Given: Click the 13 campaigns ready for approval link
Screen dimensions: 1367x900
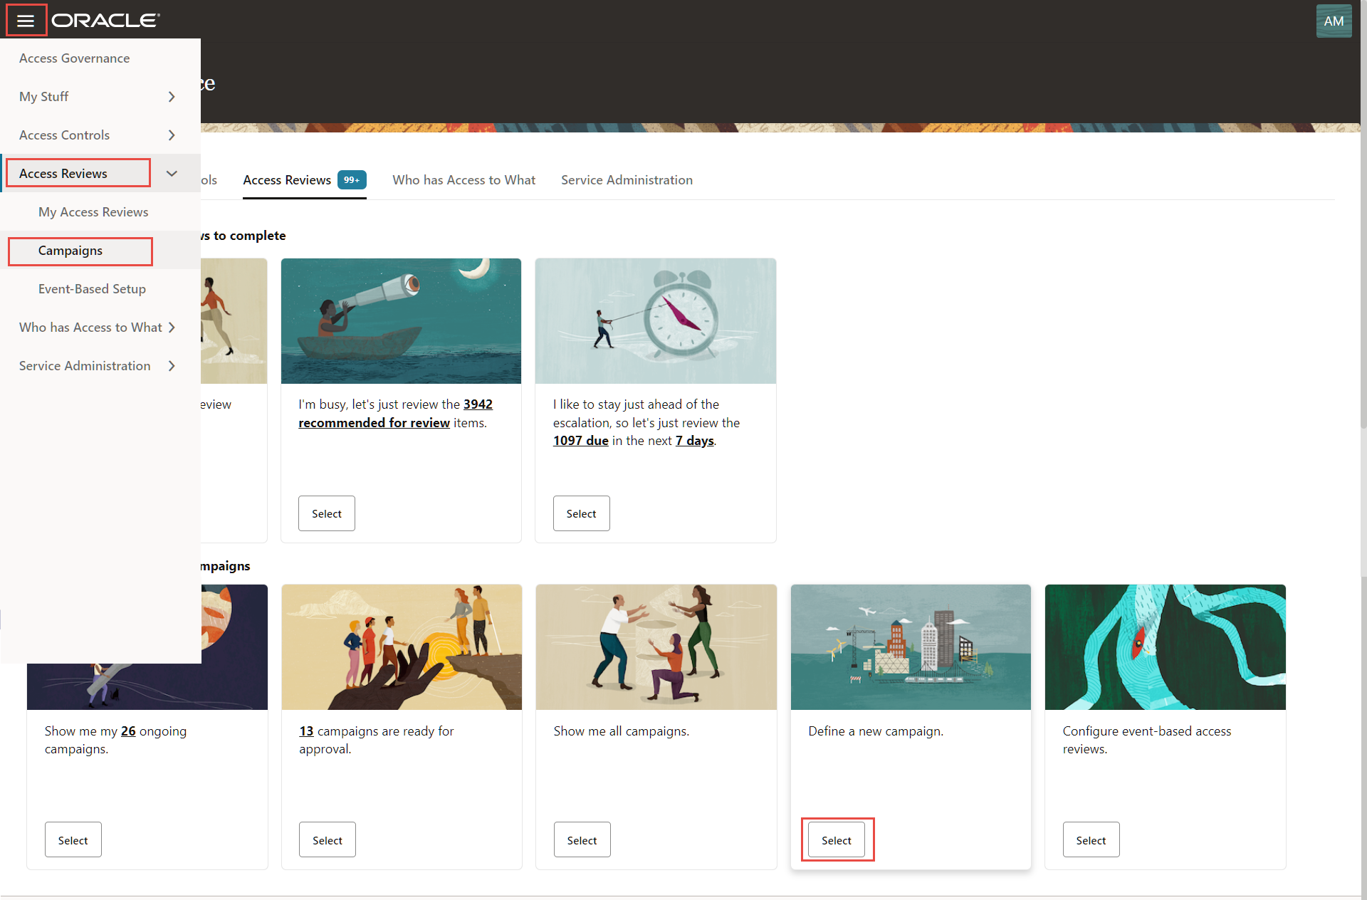Looking at the screenshot, I should click(306, 731).
